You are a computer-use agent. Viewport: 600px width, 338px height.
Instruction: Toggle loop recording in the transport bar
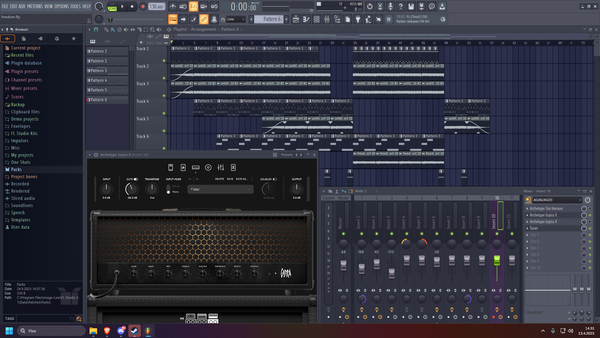coord(215,6)
